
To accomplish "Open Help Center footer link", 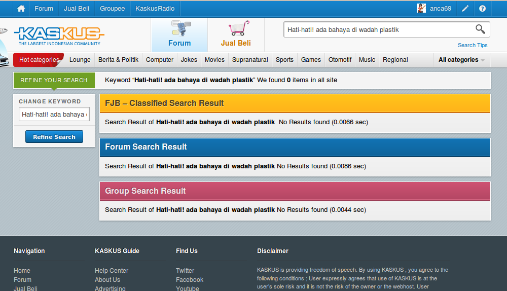I will coord(112,271).
